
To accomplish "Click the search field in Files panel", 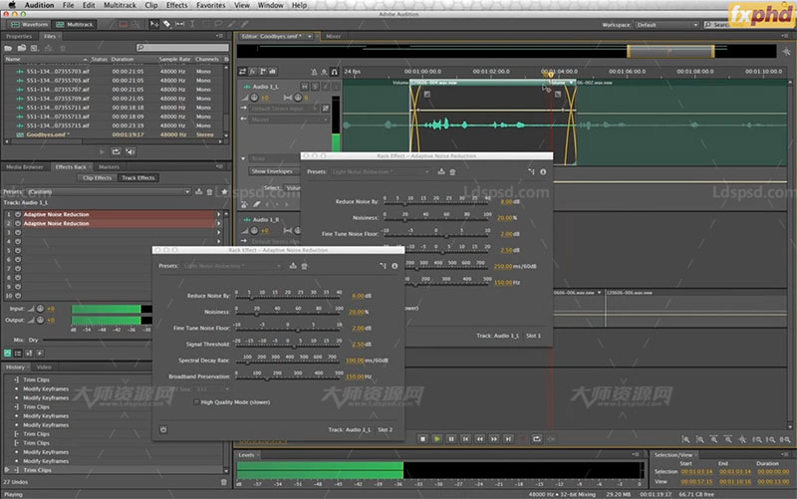I will (x=182, y=47).
